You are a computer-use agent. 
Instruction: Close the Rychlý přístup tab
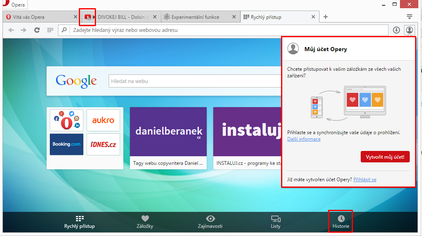(x=313, y=17)
